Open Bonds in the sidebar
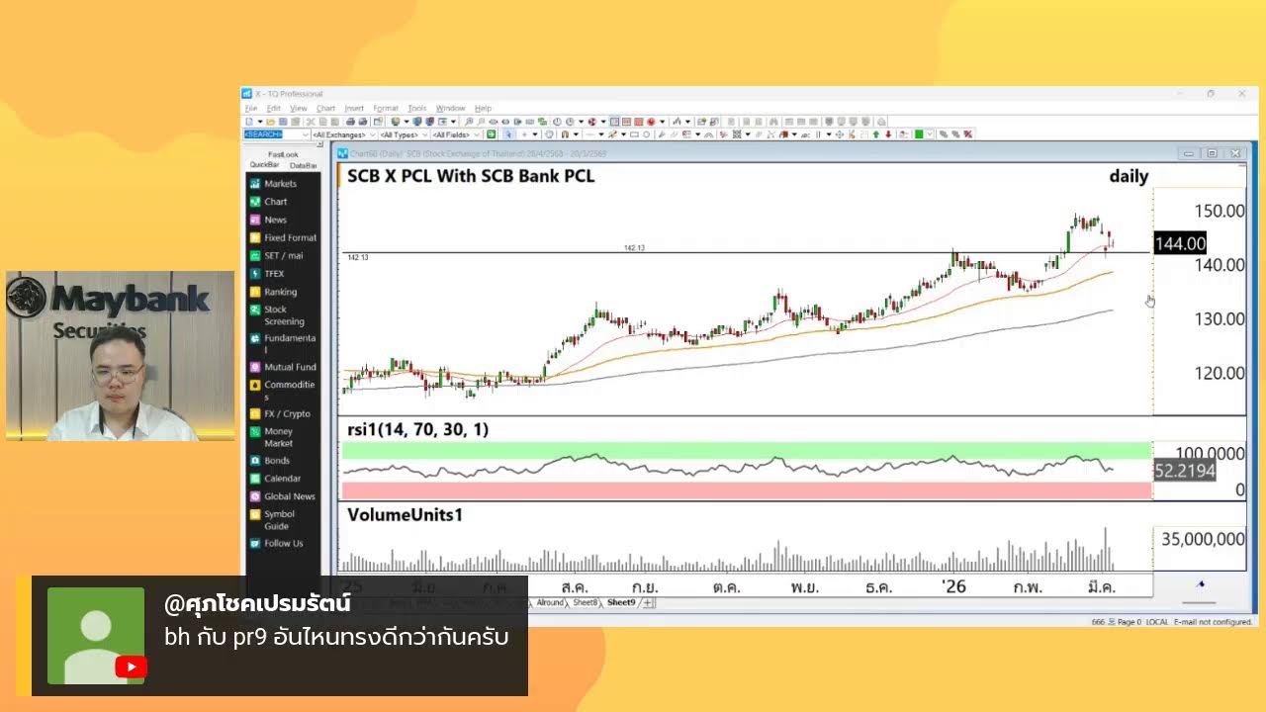1266x712 pixels. coord(270,460)
